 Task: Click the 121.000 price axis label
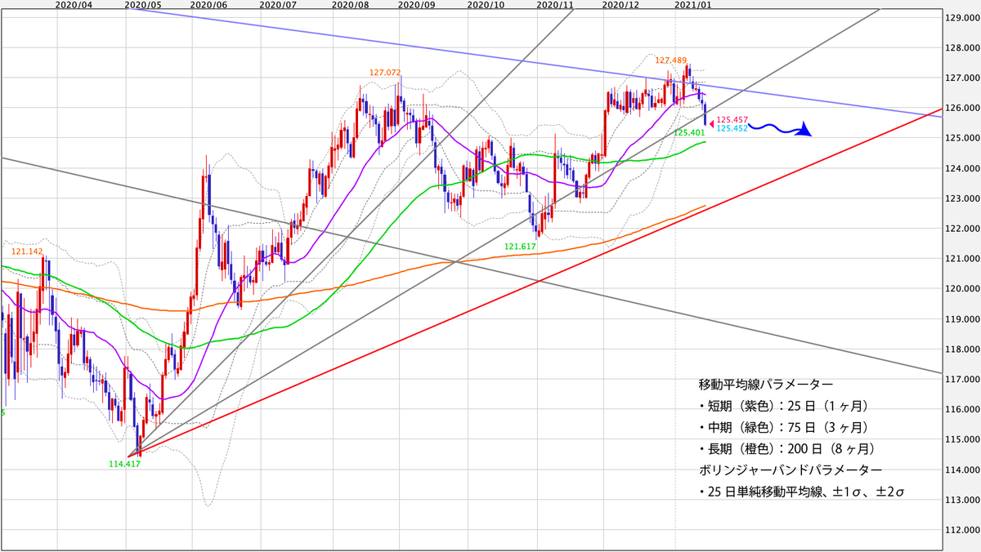[963, 259]
